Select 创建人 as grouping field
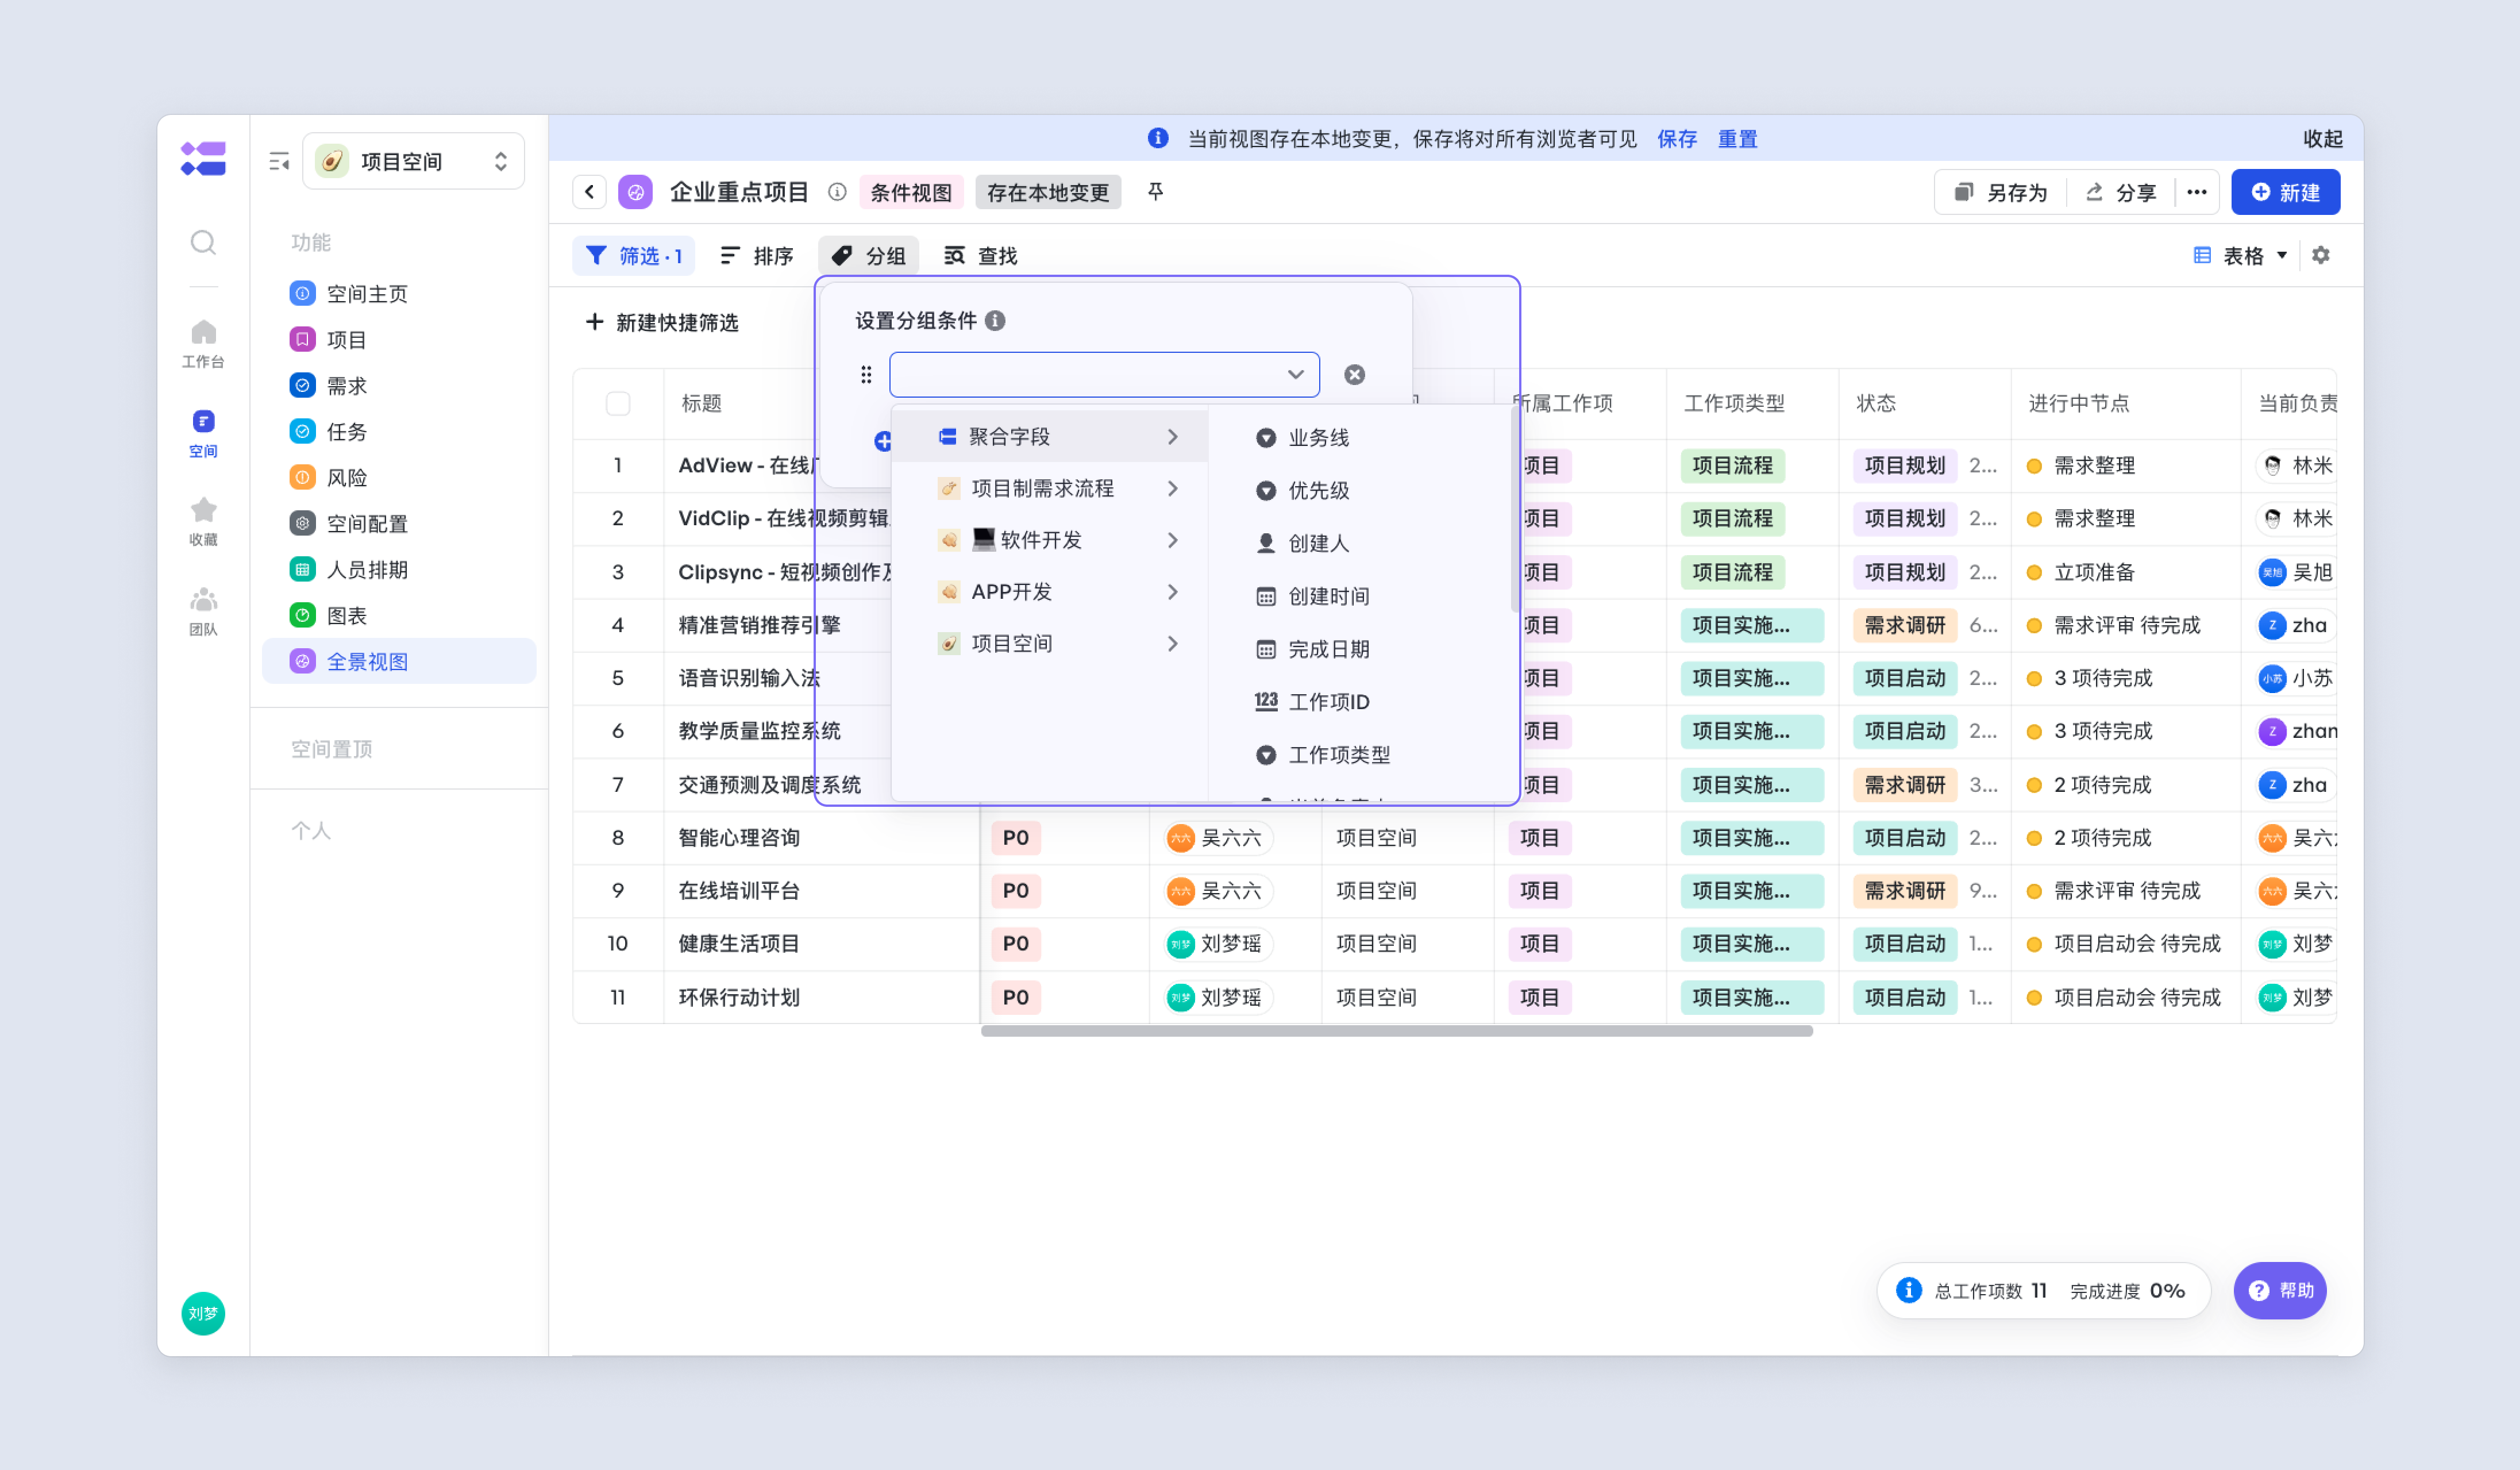This screenshot has width=2520, height=1470. (x=1360, y=543)
